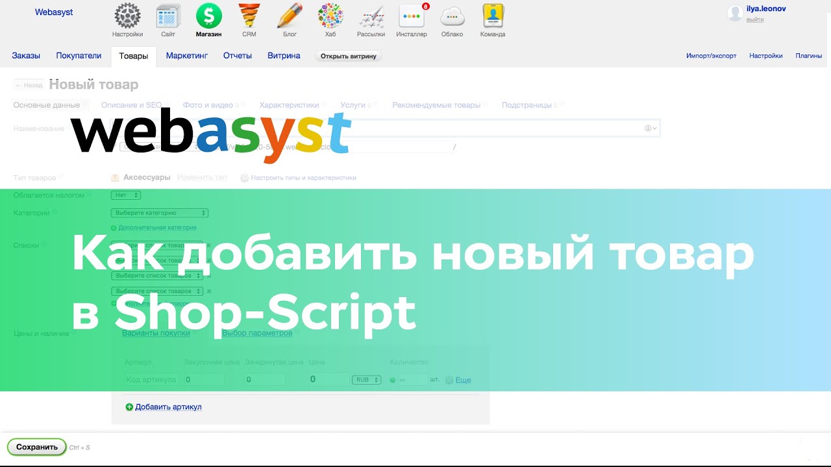Open the Выберите категорию dropdown

click(160, 213)
